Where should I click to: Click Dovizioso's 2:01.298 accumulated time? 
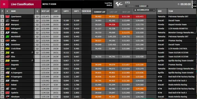pyautogui.click(x=140, y=45)
